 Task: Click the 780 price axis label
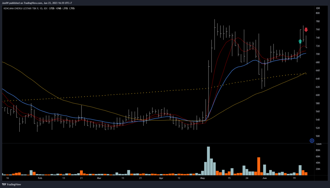pos(317,21)
